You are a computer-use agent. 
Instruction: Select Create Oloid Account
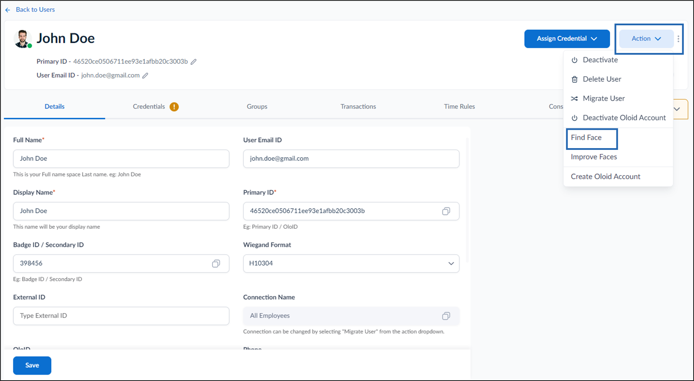(618, 177)
